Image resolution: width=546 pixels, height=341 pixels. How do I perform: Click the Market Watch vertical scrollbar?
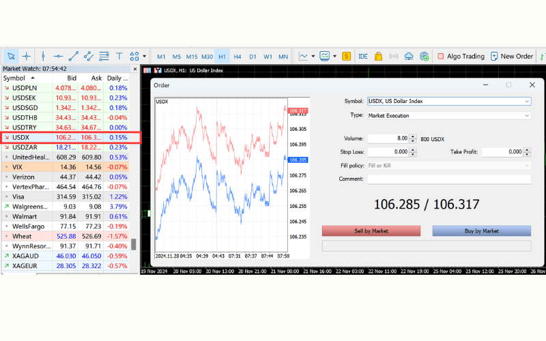coord(134,244)
